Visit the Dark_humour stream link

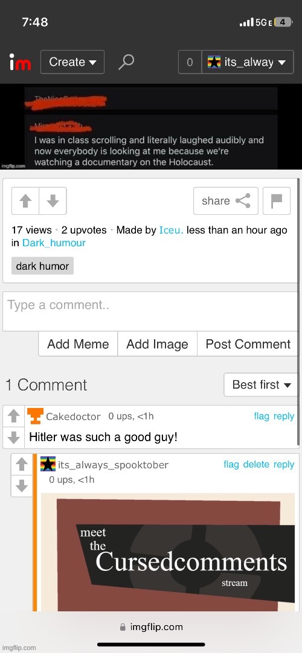coord(54,243)
